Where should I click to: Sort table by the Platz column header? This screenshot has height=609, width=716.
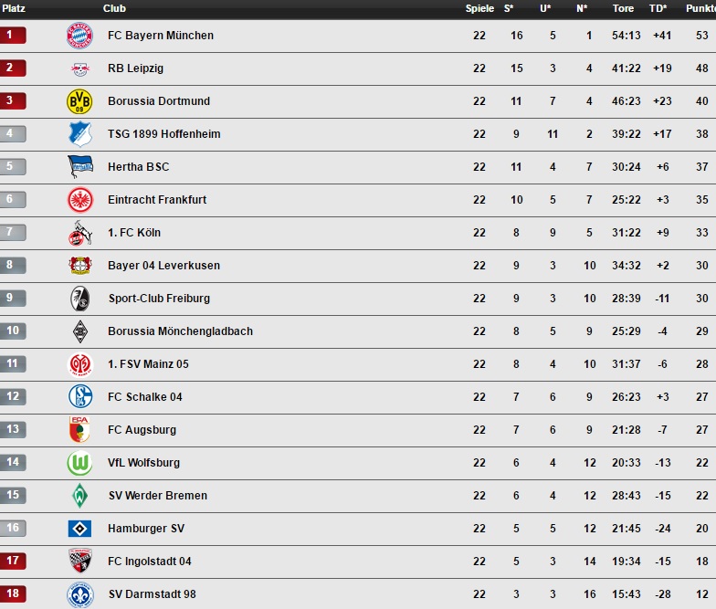[x=14, y=8]
